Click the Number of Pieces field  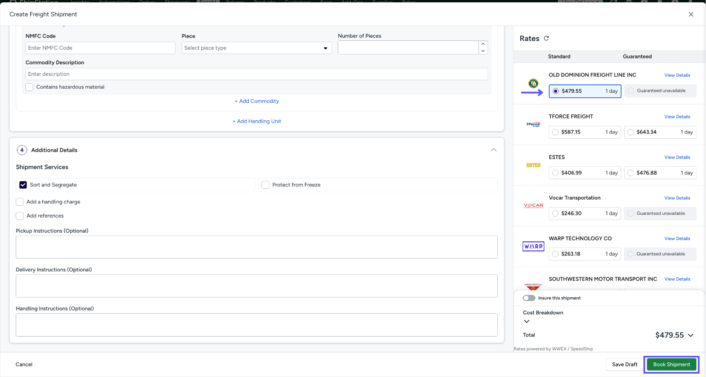[408, 48]
